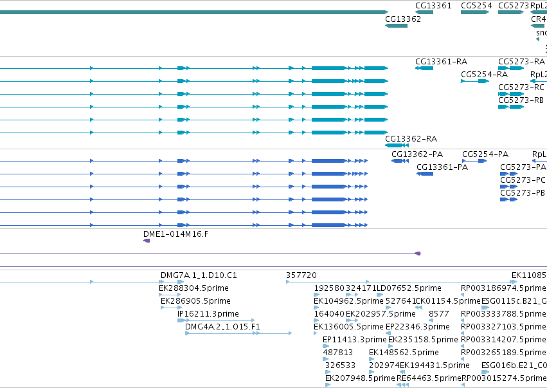Click the CG5273-RC transcript label

[521, 88]
